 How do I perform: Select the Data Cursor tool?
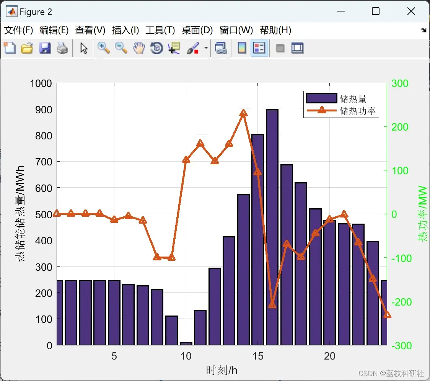pos(174,48)
